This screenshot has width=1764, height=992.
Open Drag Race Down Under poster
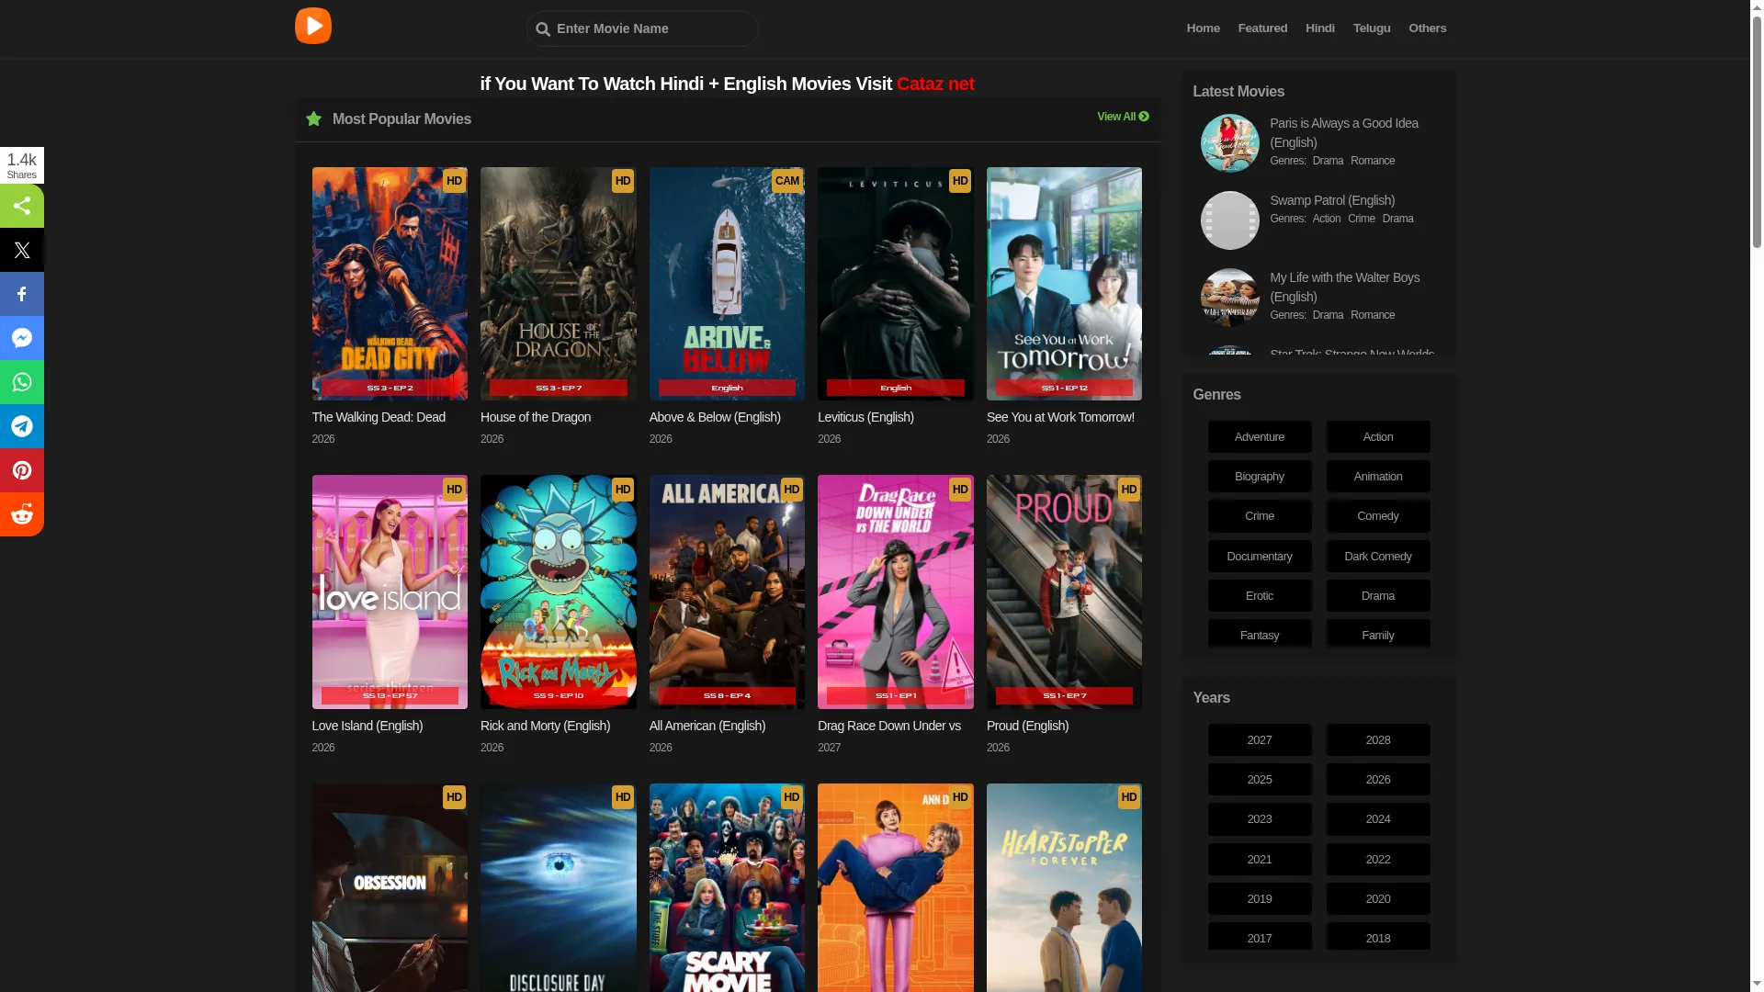pos(895,592)
